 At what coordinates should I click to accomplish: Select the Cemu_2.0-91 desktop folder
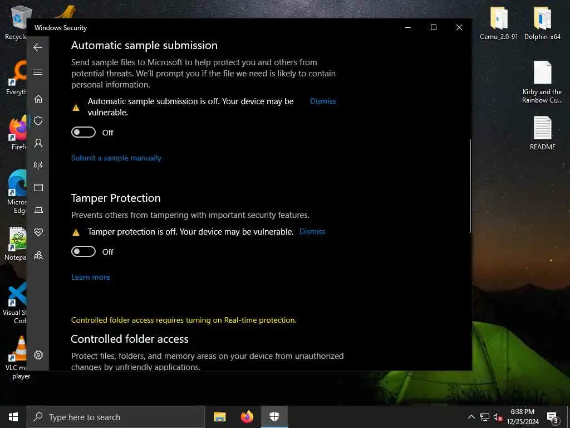499,23
